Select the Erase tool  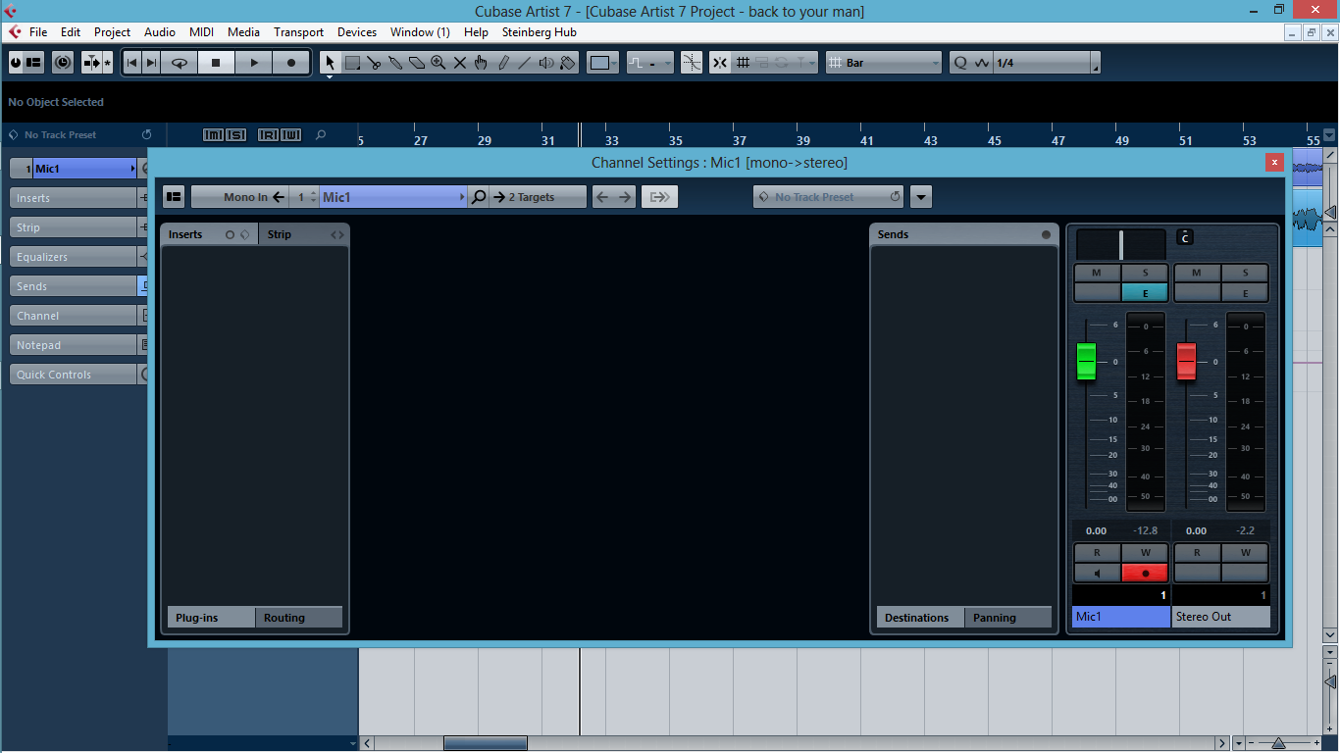pos(417,63)
